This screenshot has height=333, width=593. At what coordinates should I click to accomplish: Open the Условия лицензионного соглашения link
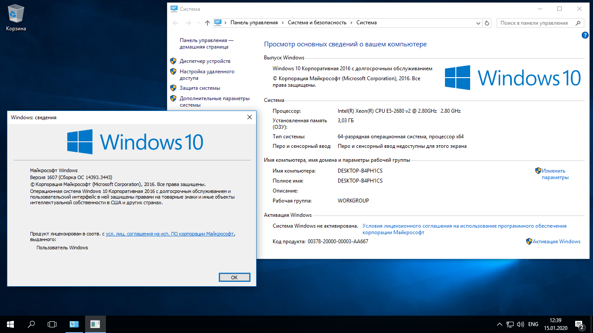(x=465, y=229)
